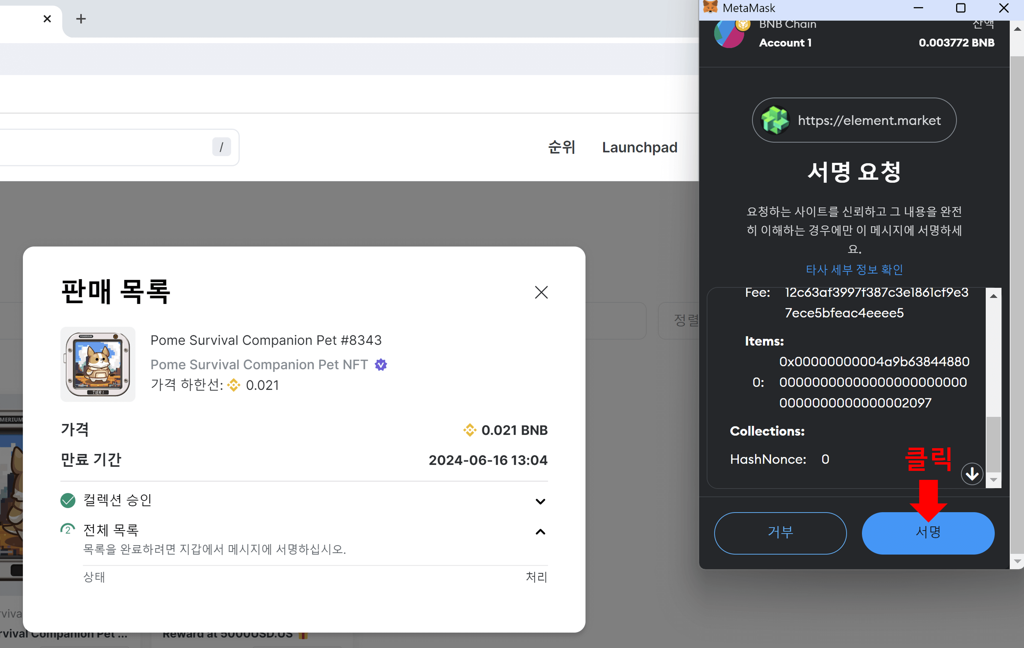Open the 타사 세부 정보 확인 link

tap(854, 269)
